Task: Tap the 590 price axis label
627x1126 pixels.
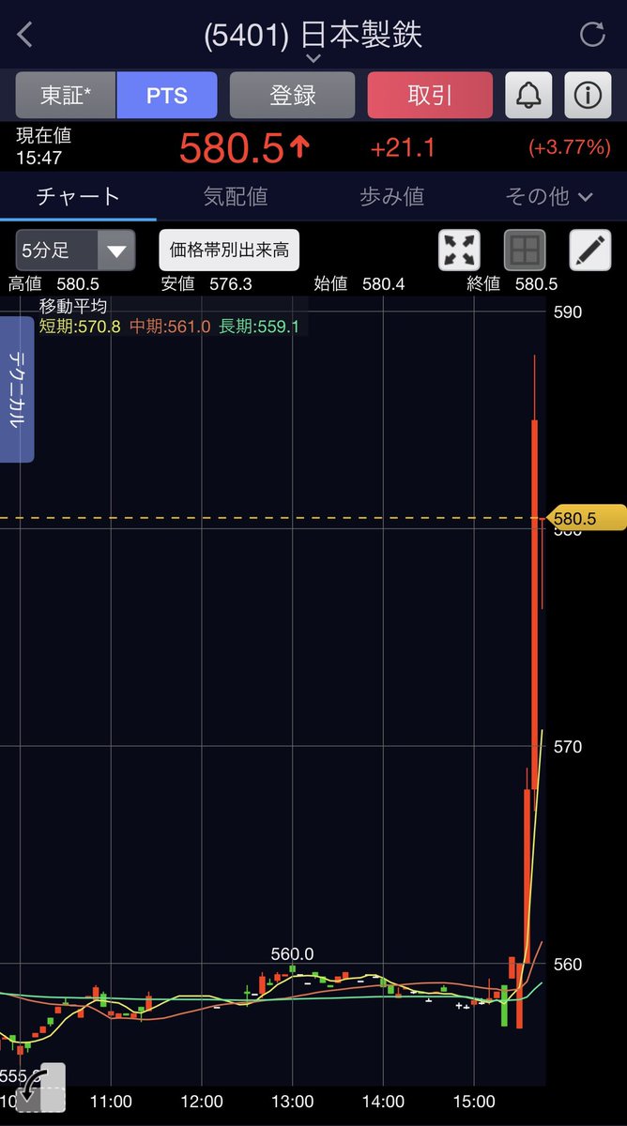Action: pyautogui.click(x=568, y=312)
